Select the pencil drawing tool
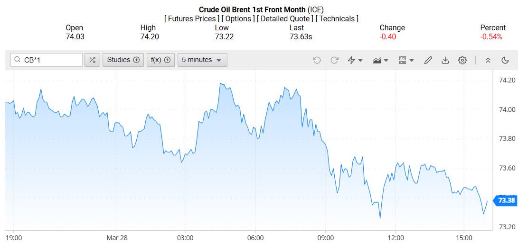The width and height of the screenshot is (518, 243). pyautogui.click(x=428, y=60)
